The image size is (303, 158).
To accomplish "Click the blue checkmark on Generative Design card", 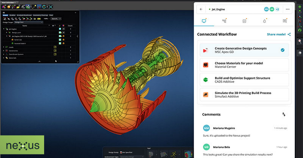I will (x=283, y=50).
